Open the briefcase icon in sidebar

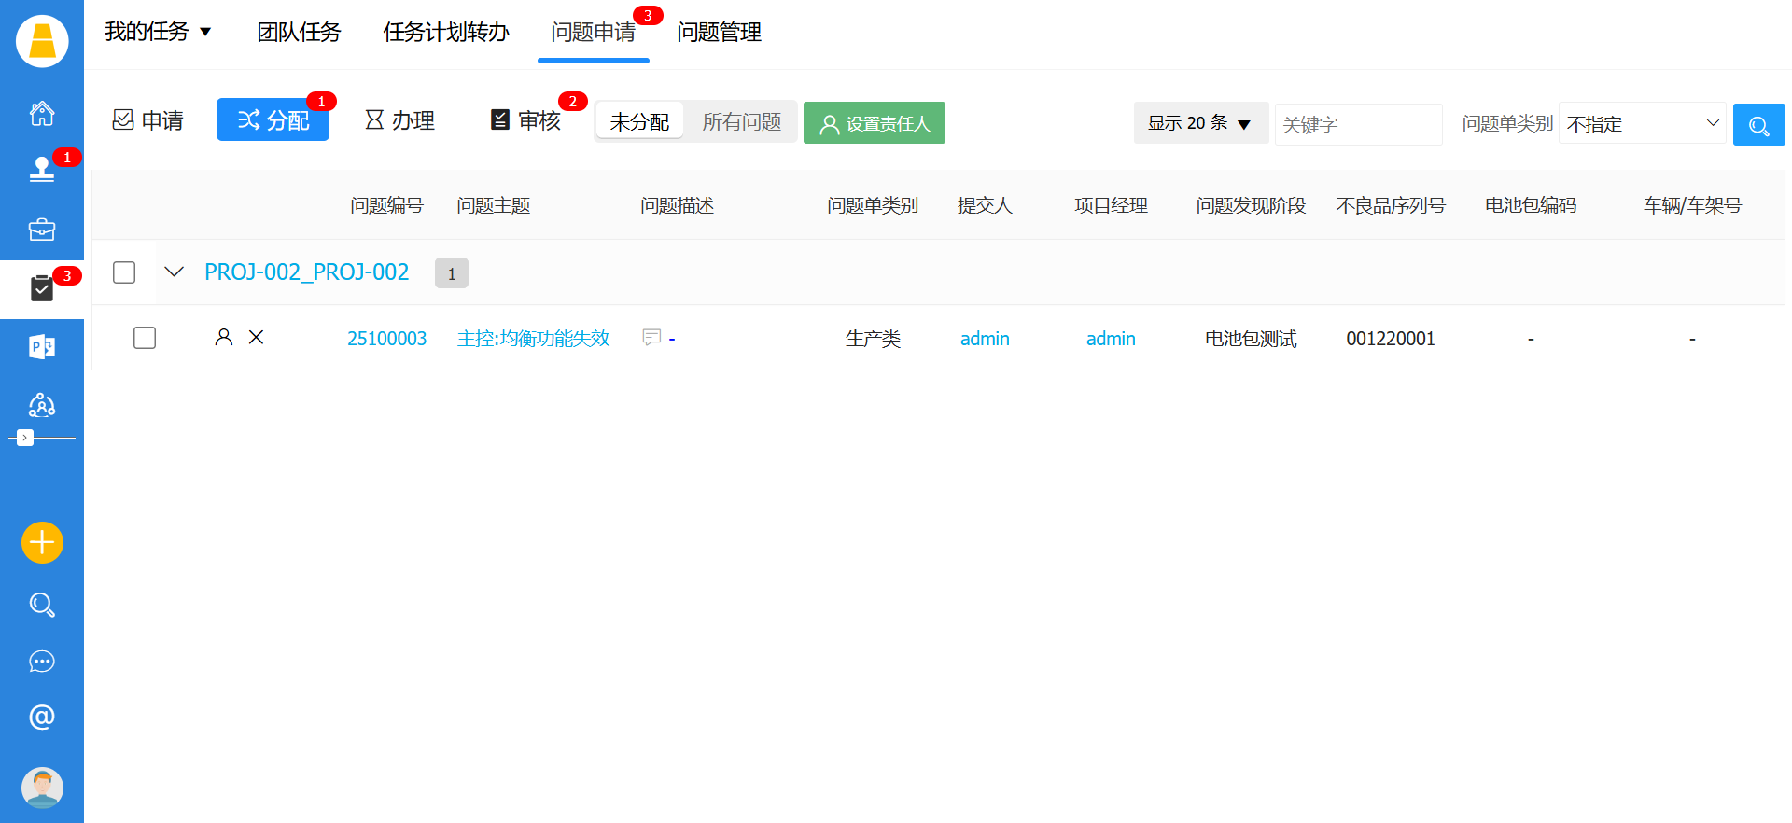pyautogui.click(x=42, y=230)
